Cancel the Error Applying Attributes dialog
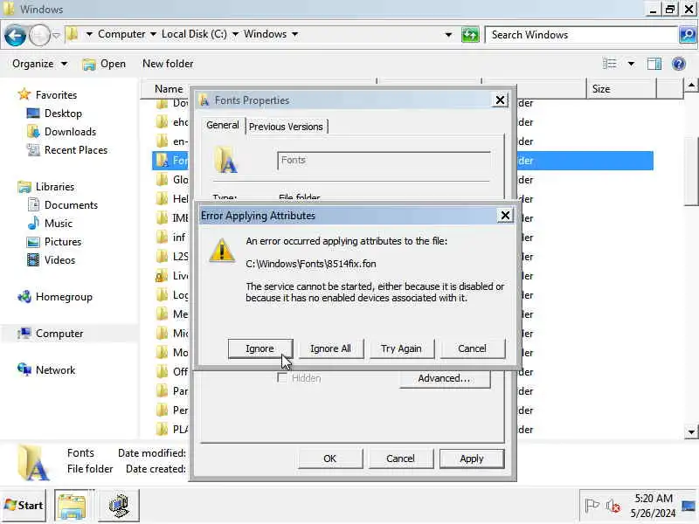Screen dimensions: 699x524 472,348
